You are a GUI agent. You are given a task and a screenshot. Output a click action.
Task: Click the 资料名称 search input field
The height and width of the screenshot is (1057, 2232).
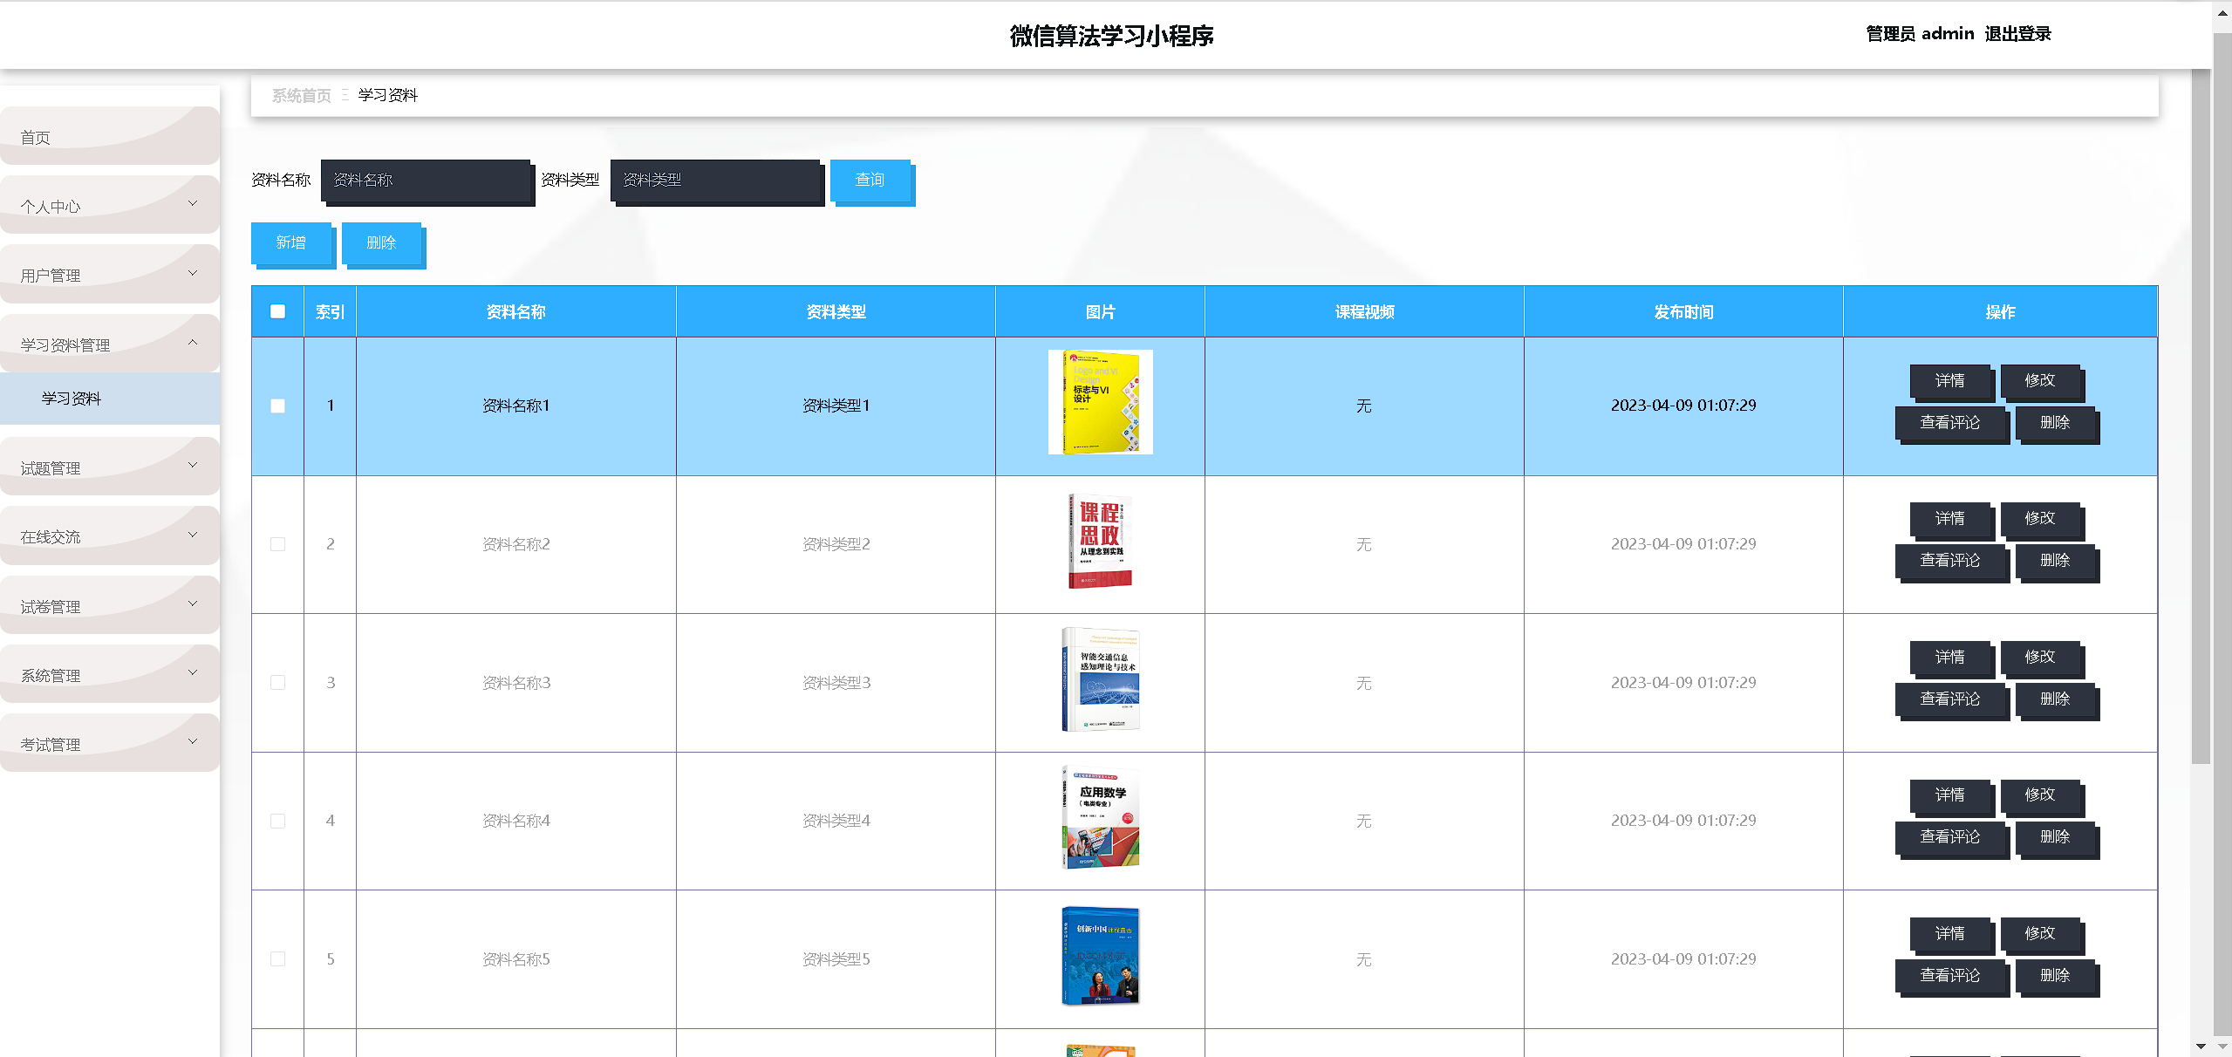tap(426, 181)
